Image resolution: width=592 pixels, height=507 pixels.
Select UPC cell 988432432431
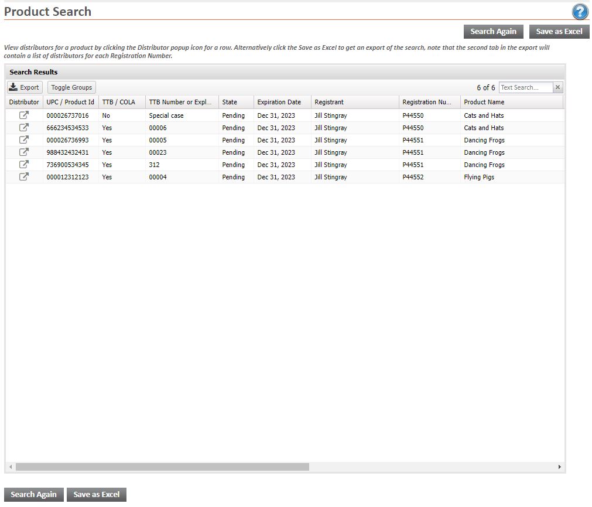click(x=71, y=152)
